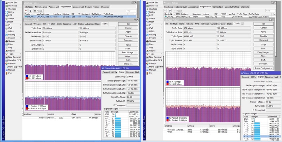Open Wireless menu in left WinBox sidebar
The height and width of the screenshot is (142, 282).
[12, 9]
